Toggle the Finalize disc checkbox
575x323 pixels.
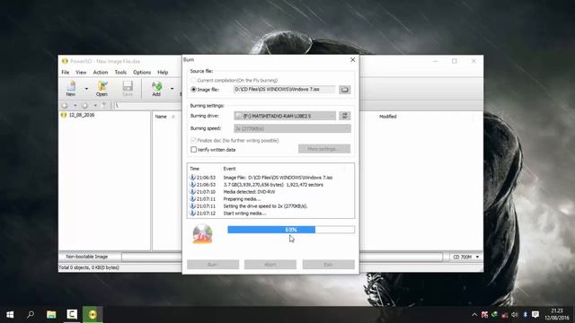(194, 140)
